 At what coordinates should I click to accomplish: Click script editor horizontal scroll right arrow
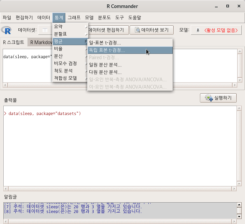pos(235,85)
